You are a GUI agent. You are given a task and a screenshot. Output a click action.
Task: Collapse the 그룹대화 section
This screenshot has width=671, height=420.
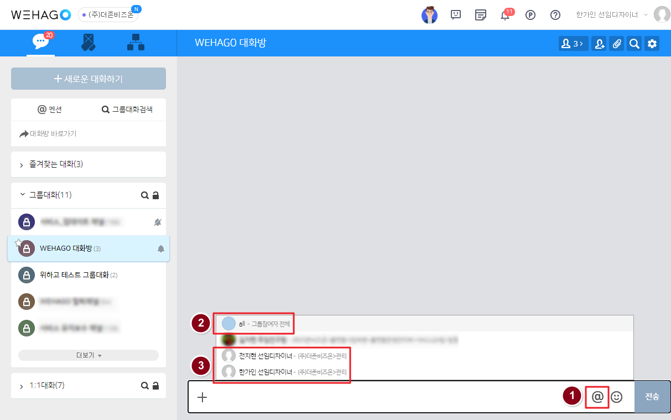point(22,195)
